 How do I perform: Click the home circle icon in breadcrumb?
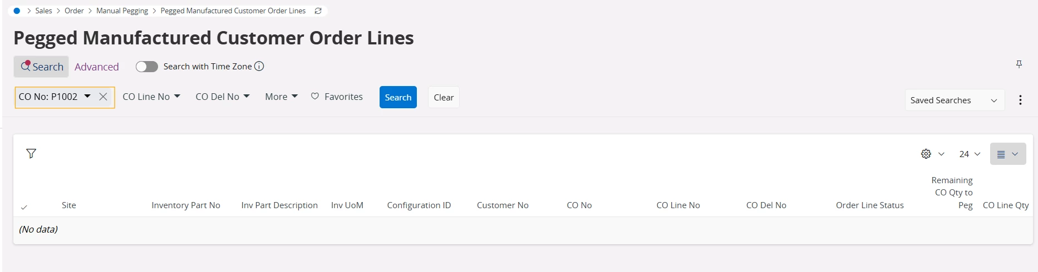pyautogui.click(x=17, y=11)
